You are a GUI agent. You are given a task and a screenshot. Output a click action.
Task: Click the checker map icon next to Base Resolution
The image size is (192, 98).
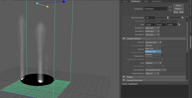point(182,18)
